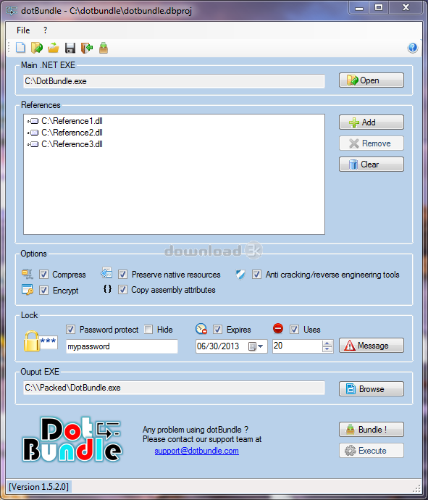428x500 pixels.
Task: Open the ? help menu
Action: (45, 30)
